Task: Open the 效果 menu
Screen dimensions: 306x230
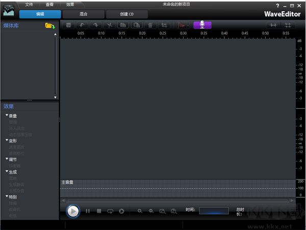Action: tap(70, 5)
